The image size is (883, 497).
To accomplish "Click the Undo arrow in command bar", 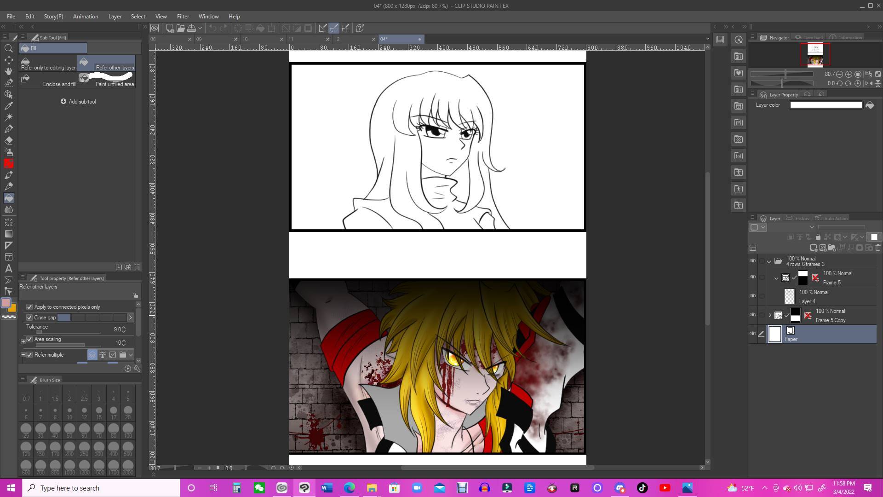I will 212,28.
